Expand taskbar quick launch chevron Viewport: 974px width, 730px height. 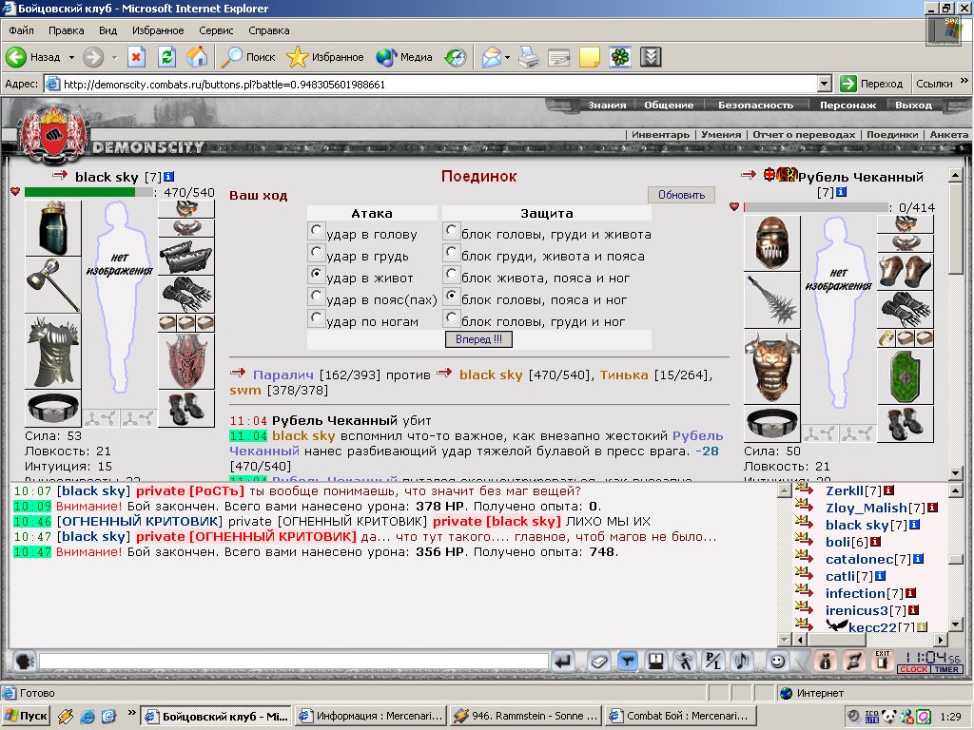tap(131, 713)
